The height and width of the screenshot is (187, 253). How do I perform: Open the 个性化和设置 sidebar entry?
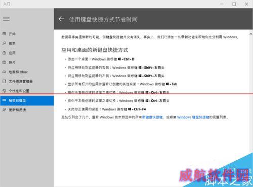point(27,91)
